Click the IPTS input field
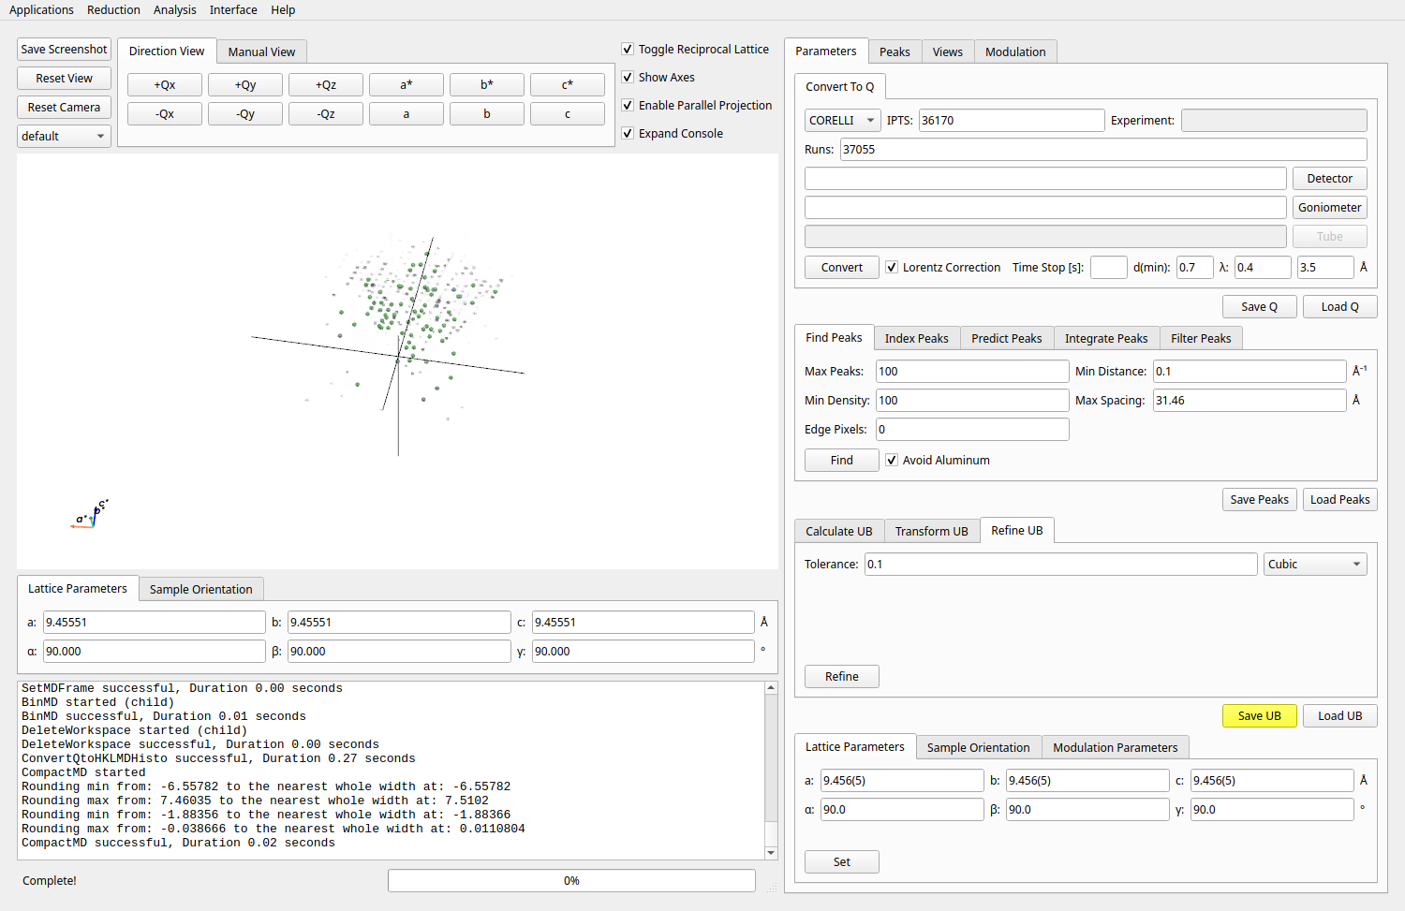 [1012, 120]
